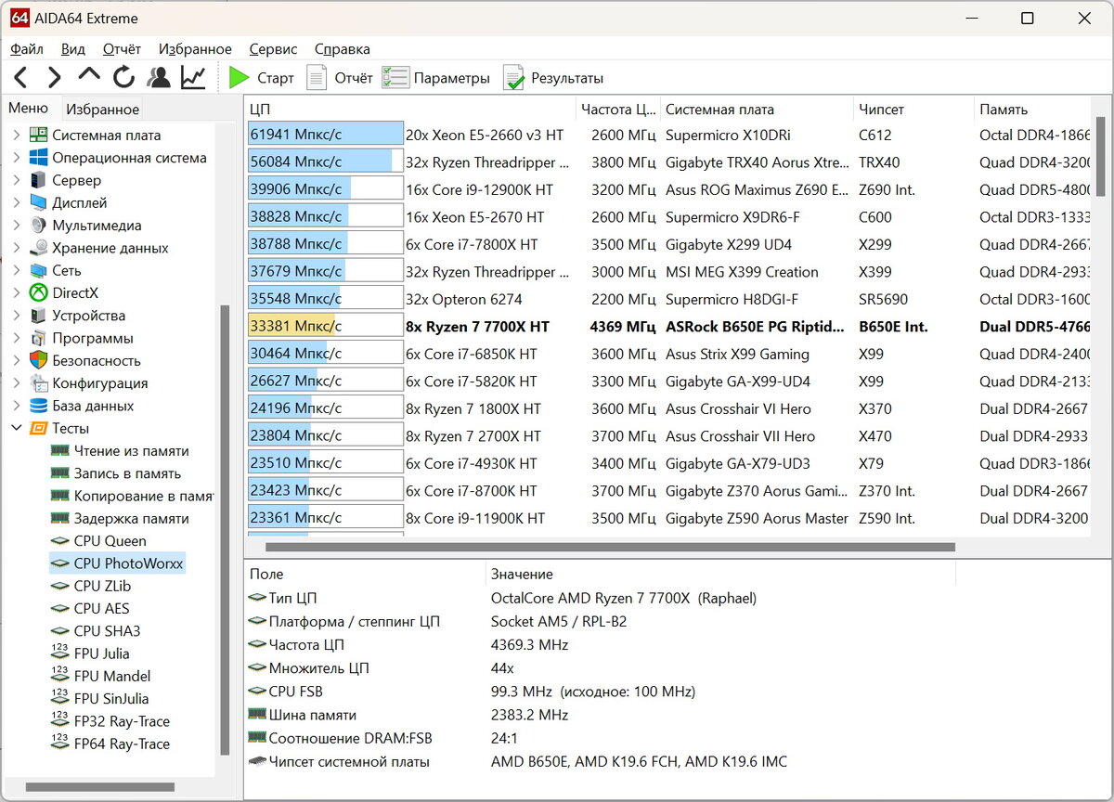The image size is (1114, 802).
Task: Open the line graph toolbar icon
Action: click(x=193, y=78)
